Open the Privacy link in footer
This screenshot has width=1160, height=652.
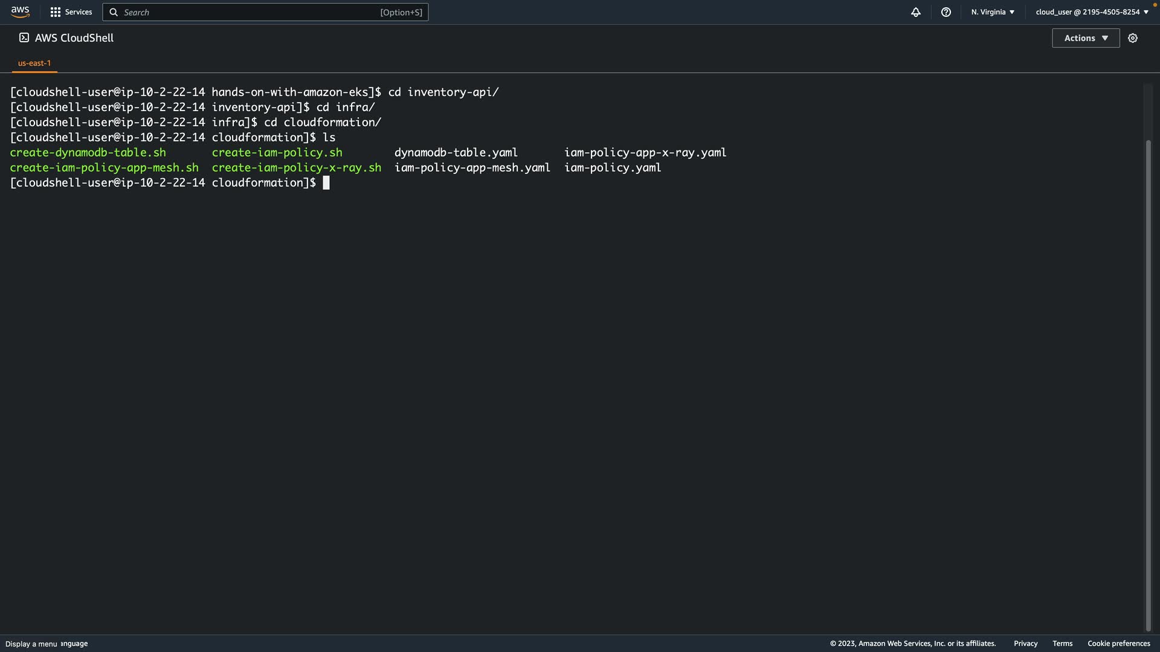1025,644
